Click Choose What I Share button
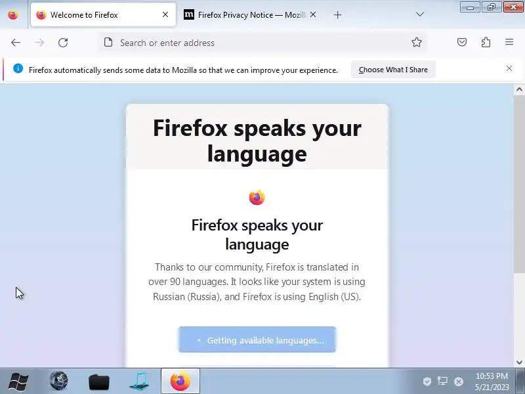 (x=393, y=70)
